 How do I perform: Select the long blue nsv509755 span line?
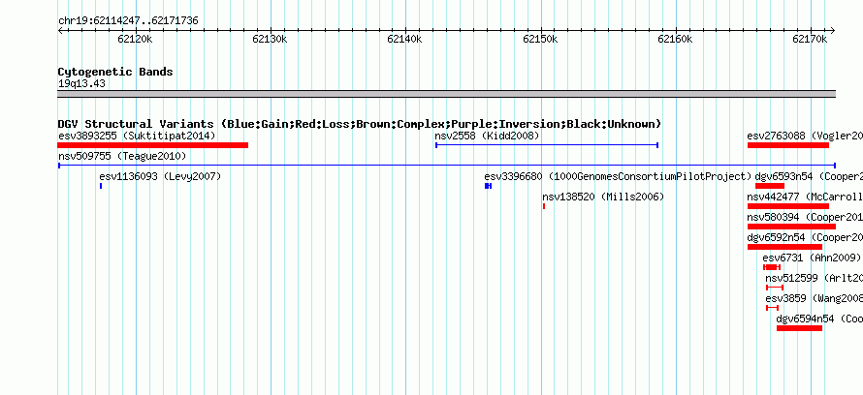447,166
